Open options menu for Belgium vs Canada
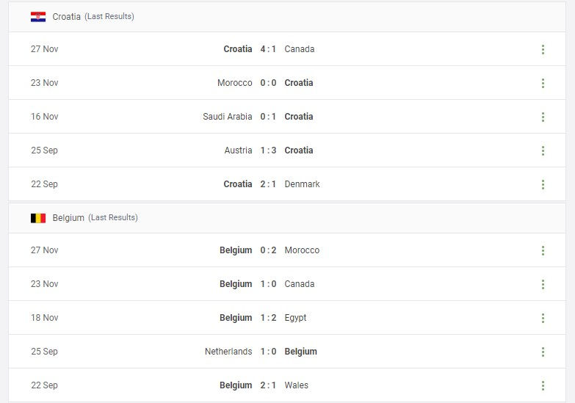 click(x=543, y=285)
